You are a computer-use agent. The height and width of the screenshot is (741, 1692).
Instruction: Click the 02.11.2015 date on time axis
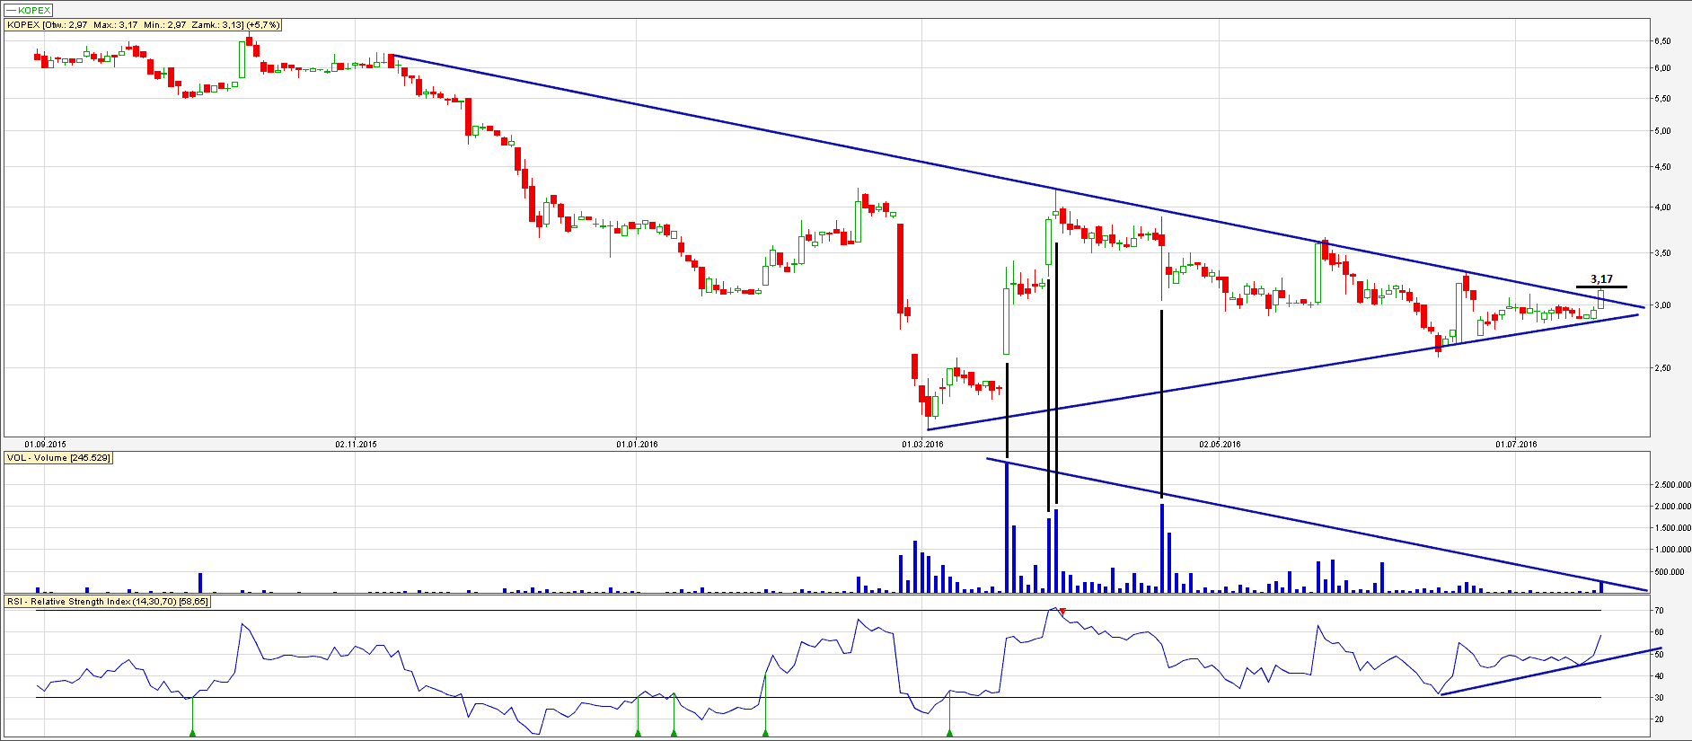click(x=356, y=444)
